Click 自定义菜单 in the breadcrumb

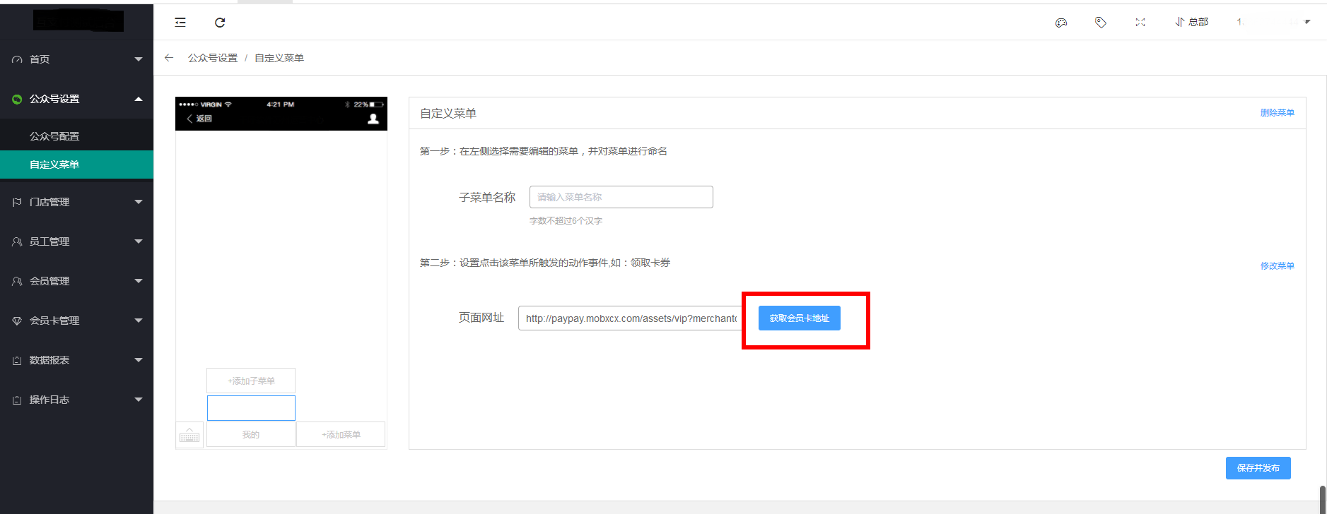pyautogui.click(x=279, y=58)
